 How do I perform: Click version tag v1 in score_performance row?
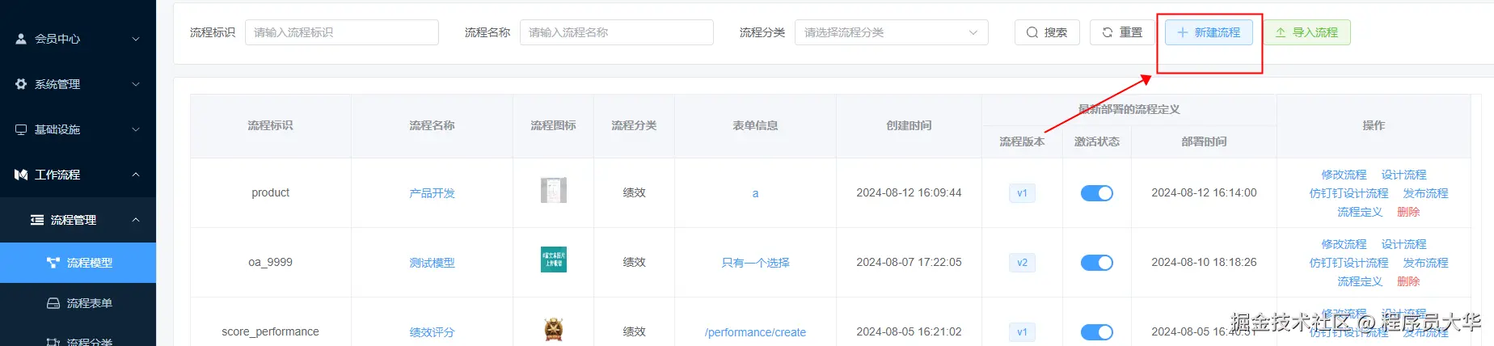(1023, 332)
